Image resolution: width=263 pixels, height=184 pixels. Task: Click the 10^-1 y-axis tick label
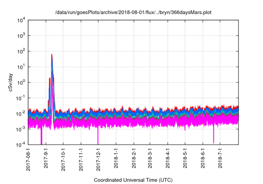click(21, 98)
